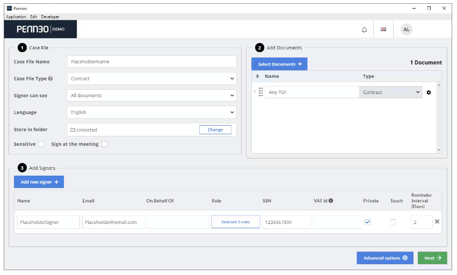This screenshot has height=275, width=457.
Task: Focus the signer Name field PlaceholderSigner
Action: click(48, 222)
